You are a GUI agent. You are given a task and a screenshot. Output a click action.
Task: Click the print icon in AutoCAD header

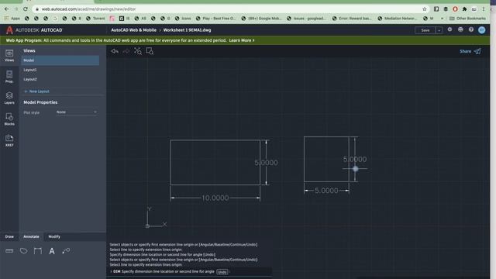tap(460, 29)
